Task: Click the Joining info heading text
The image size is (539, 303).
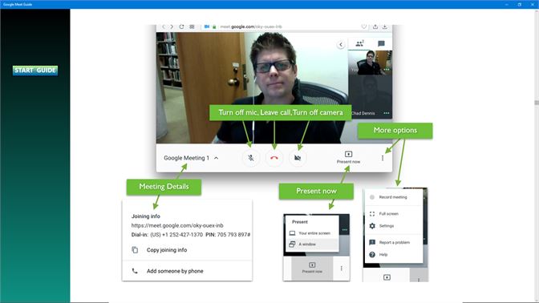Action: [146, 216]
